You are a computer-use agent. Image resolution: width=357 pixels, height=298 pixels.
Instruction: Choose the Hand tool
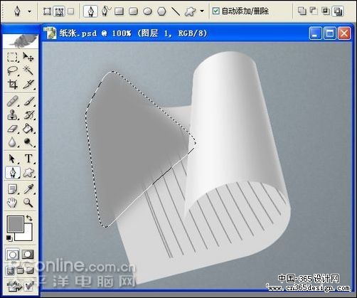pos(12,203)
